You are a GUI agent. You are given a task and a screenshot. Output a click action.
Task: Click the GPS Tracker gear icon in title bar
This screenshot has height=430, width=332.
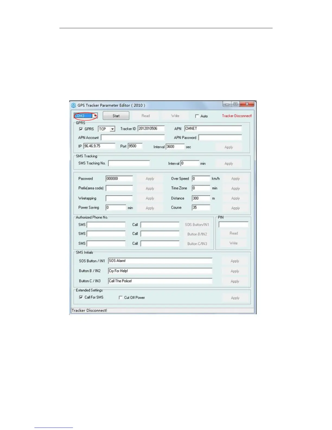coord(74,105)
